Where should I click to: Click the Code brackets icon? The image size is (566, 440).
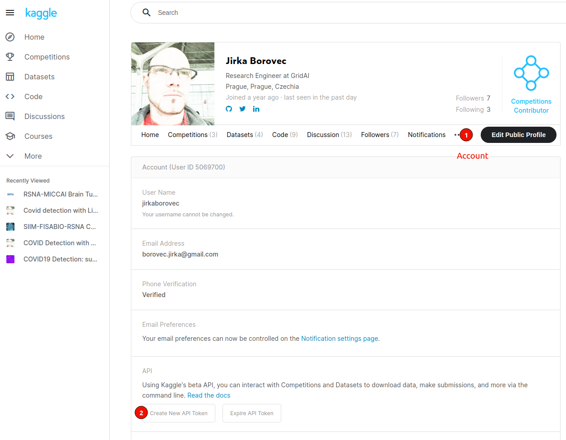pyautogui.click(x=10, y=96)
